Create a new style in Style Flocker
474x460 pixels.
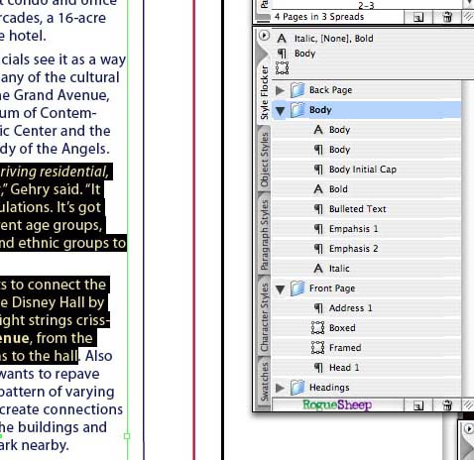[418, 404]
